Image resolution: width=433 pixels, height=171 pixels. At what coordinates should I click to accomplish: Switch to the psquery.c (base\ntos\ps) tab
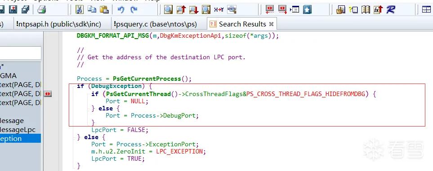pyautogui.click(x=155, y=24)
